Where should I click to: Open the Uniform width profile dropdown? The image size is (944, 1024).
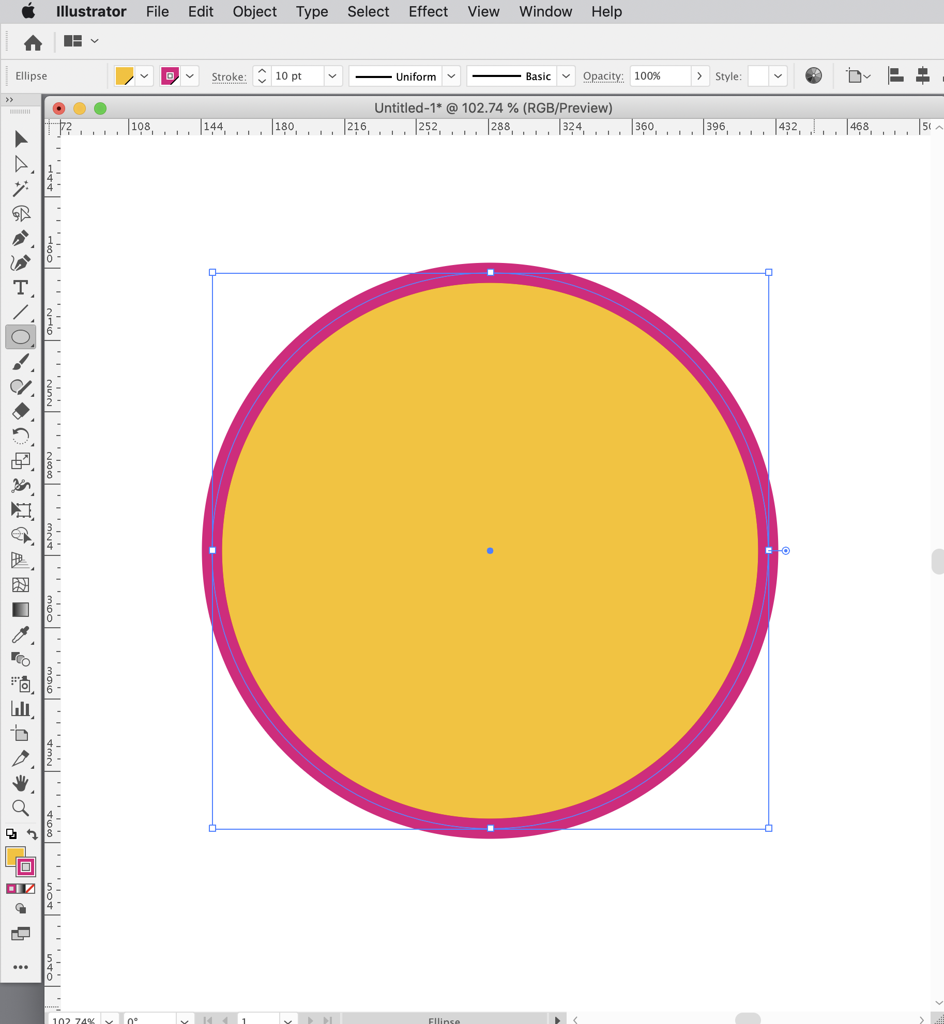pos(450,76)
